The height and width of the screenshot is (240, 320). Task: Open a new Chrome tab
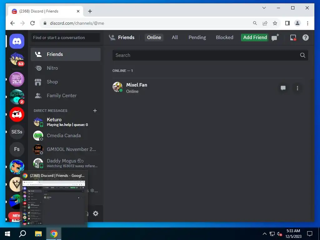coord(90,11)
